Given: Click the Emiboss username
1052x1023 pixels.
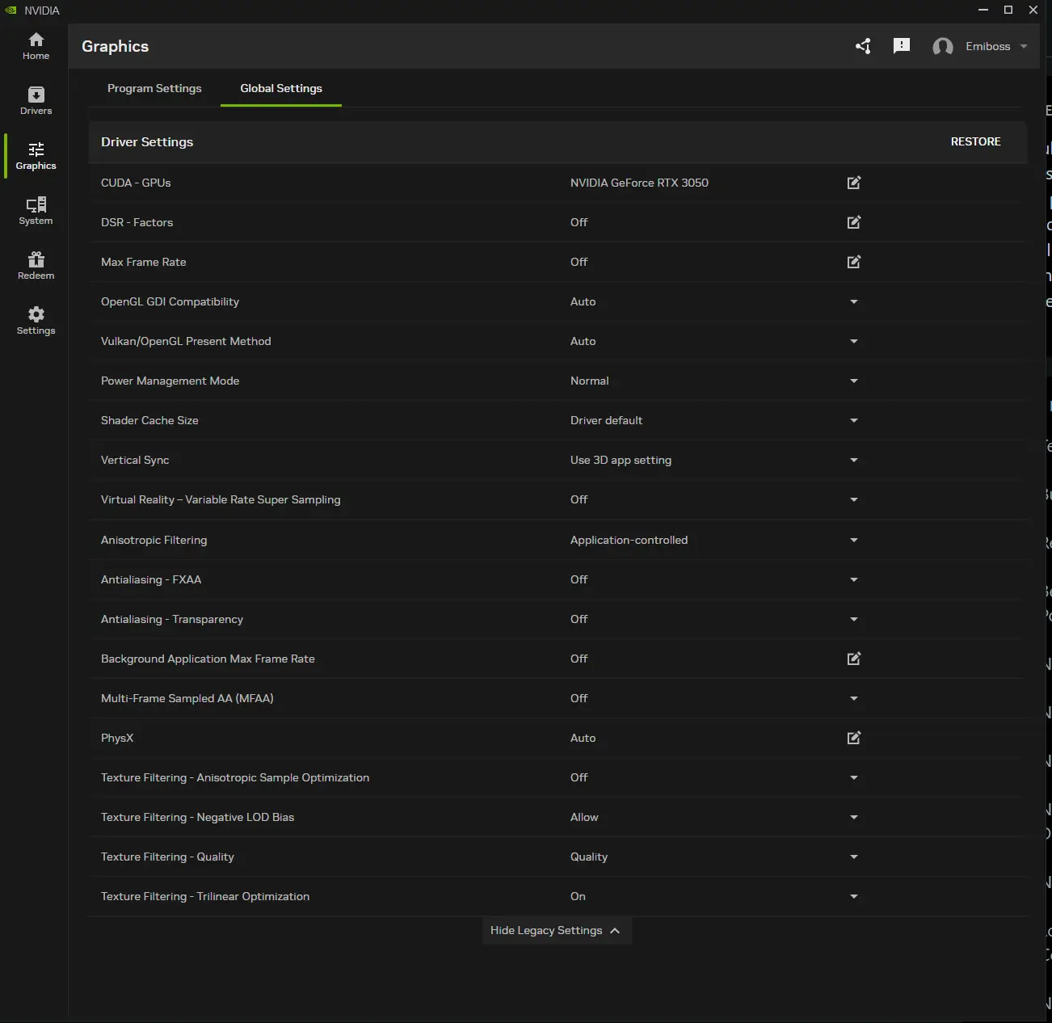Looking at the screenshot, I should (x=987, y=46).
